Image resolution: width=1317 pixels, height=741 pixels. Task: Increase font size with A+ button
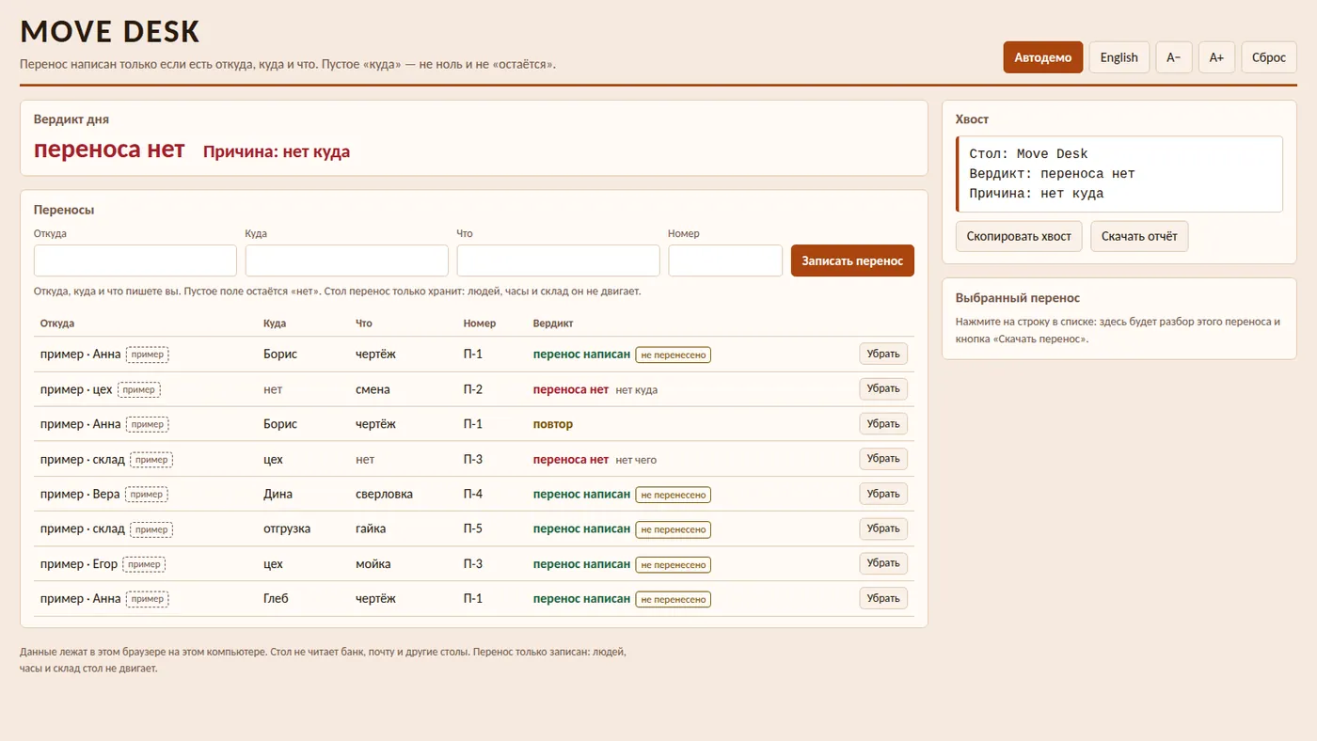(1216, 57)
